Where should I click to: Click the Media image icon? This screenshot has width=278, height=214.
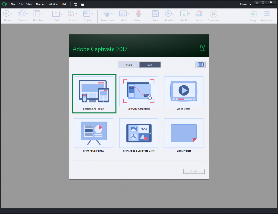pos(123,14)
